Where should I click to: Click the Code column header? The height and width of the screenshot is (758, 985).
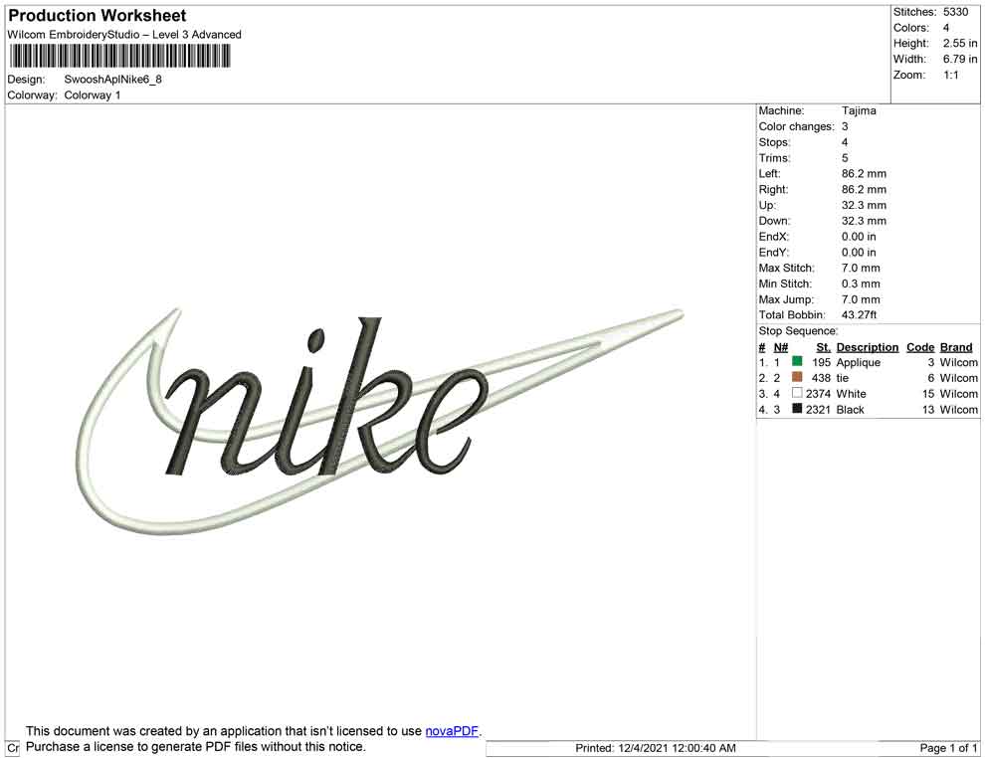click(920, 347)
